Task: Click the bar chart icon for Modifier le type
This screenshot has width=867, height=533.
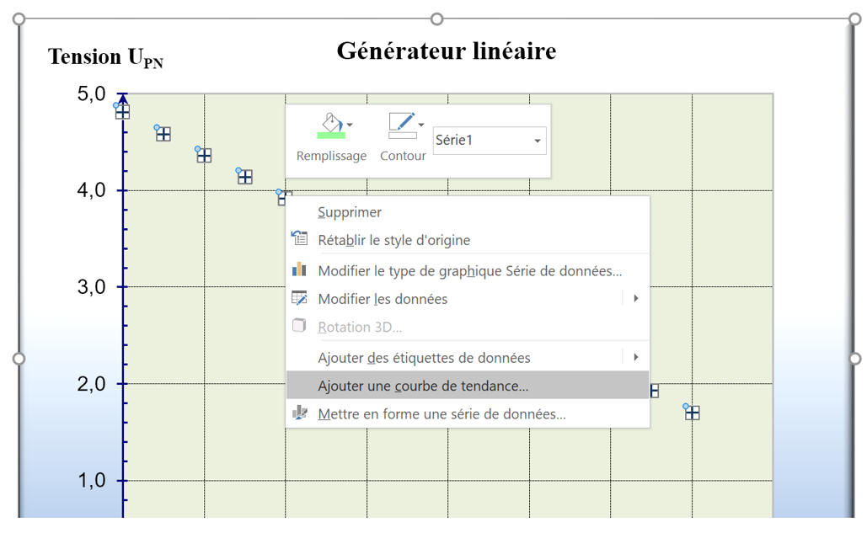Action: 299,269
